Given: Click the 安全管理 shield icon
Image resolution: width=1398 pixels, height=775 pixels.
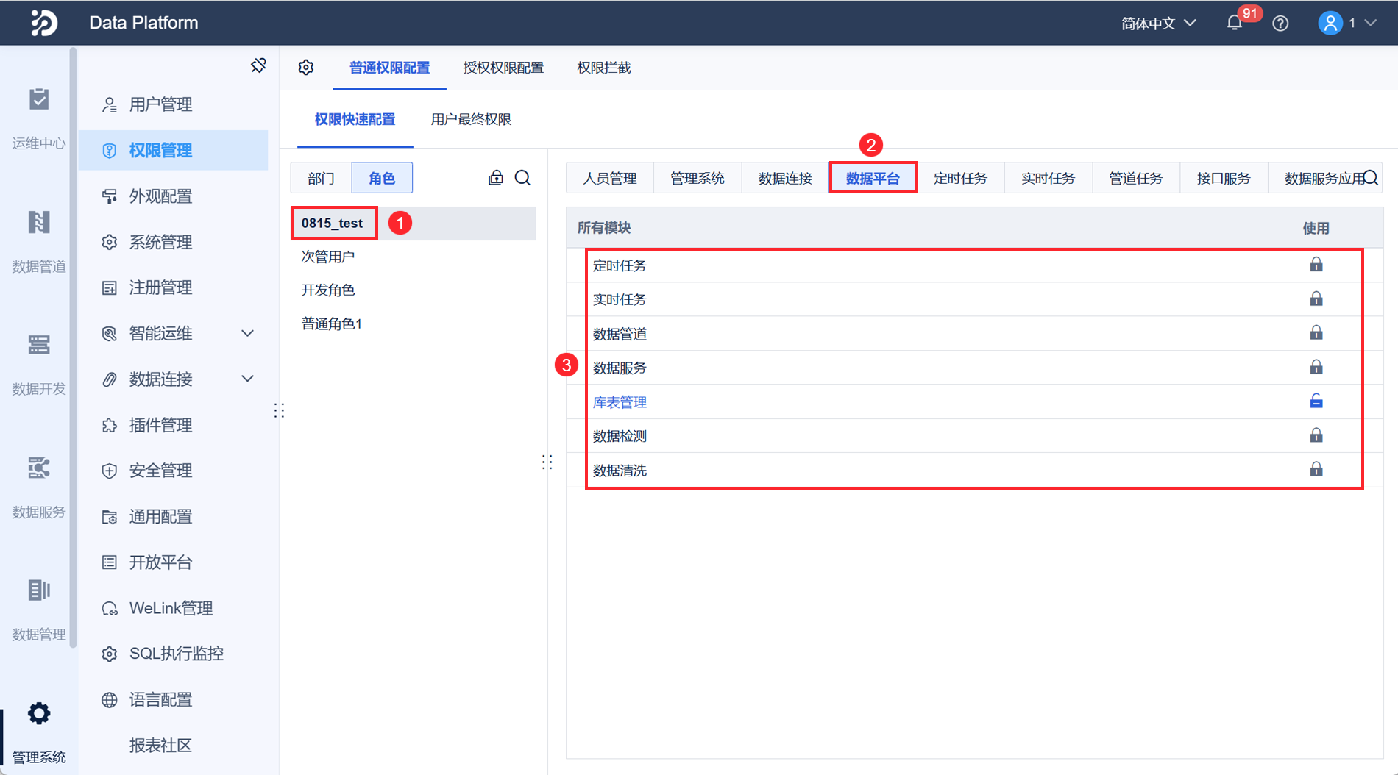Looking at the screenshot, I should (x=110, y=471).
